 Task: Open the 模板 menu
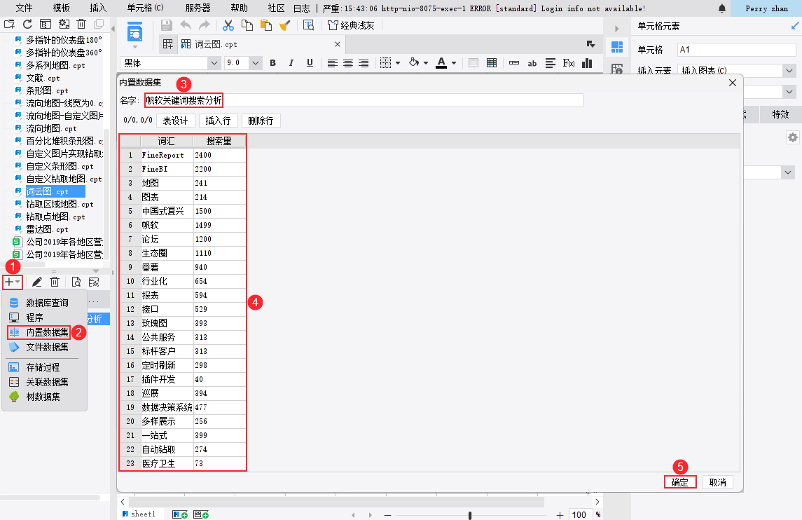click(x=62, y=8)
